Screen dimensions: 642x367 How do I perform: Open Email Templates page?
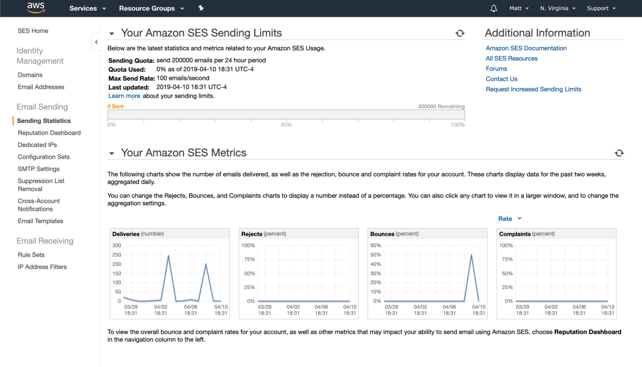40,221
